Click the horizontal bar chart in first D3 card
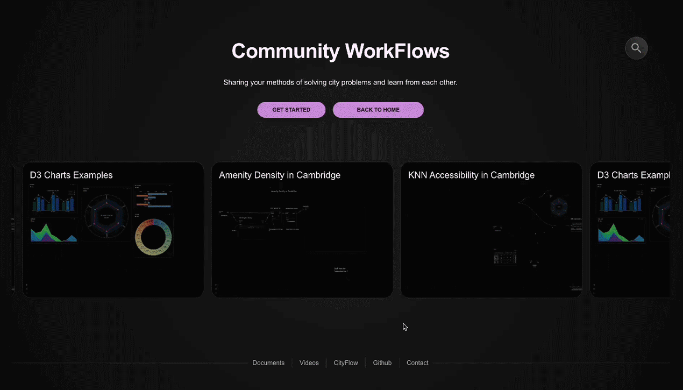The image size is (683, 390). point(153,199)
